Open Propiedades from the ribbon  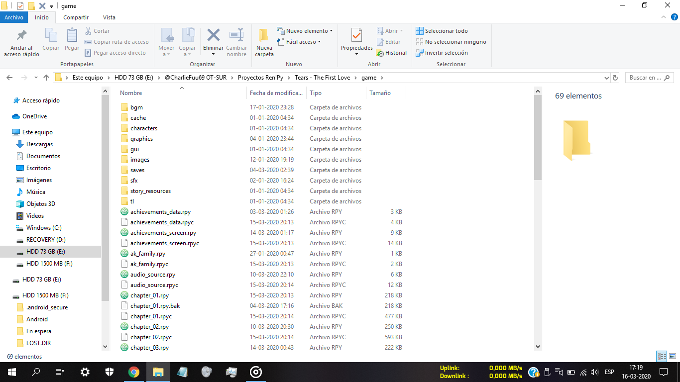tap(356, 36)
